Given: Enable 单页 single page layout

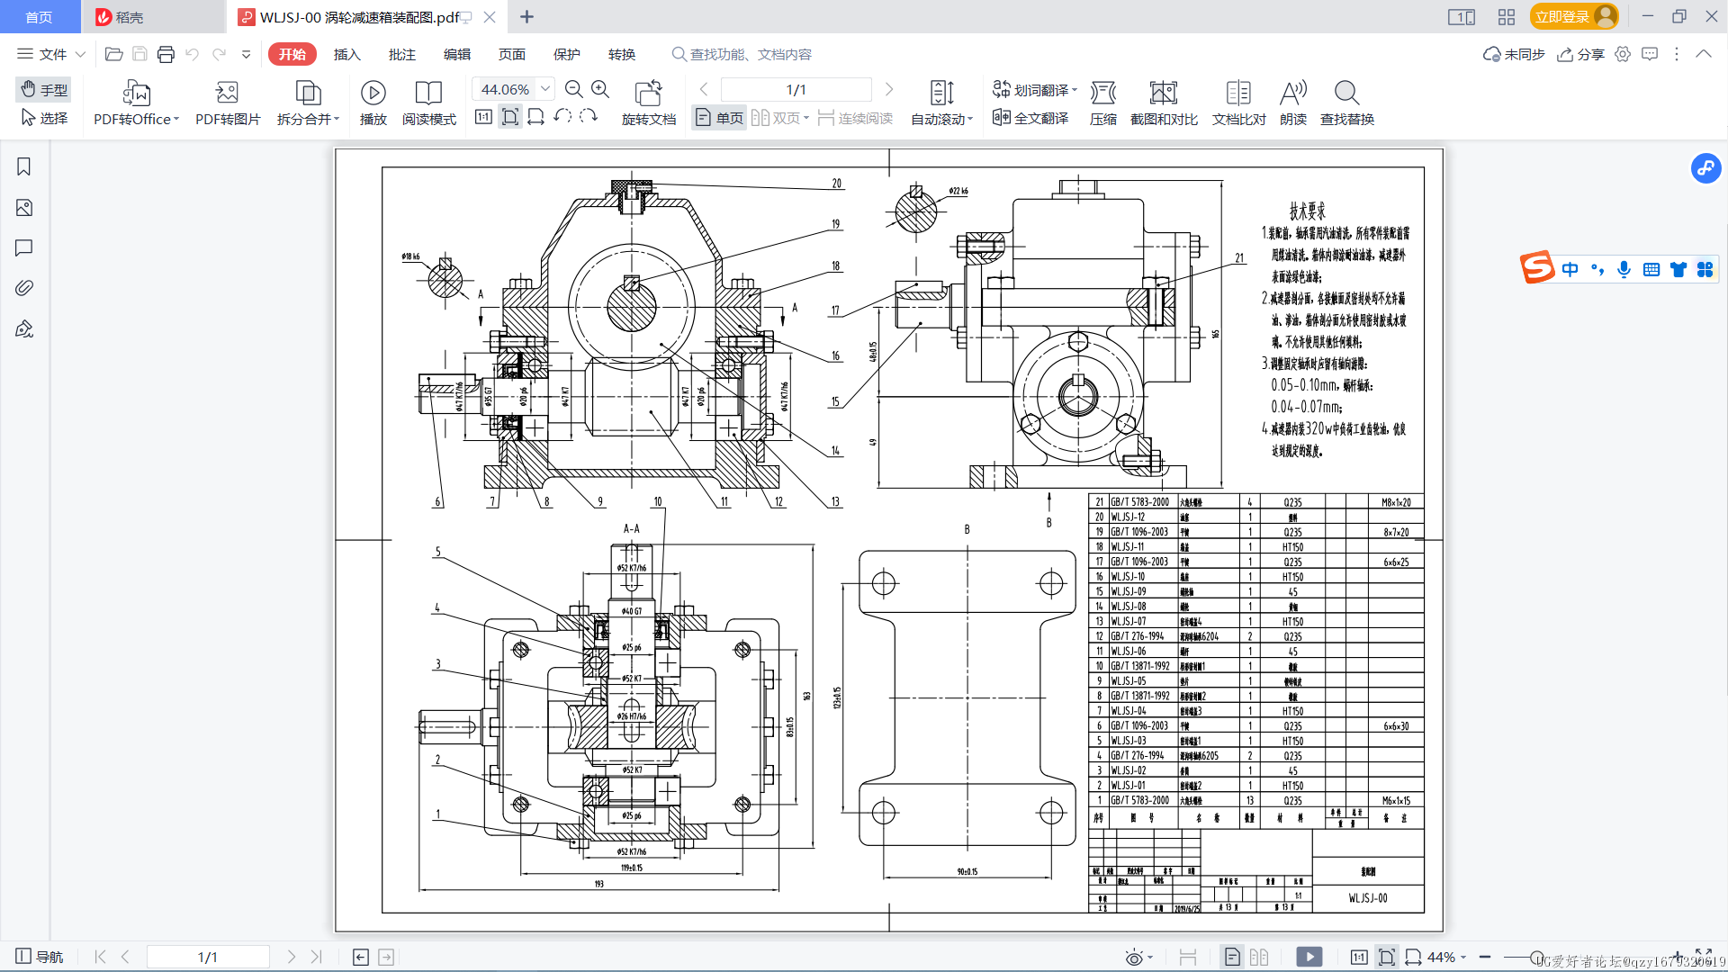Looking at the screenshot, I should point(719,118).
